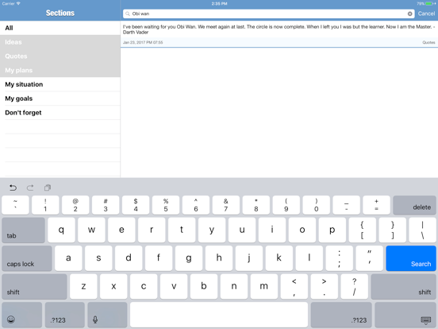Image resolution: width=438 pixels, height=329 pixels.
Task: Click the magnifier icon in search bar
Action: [128, 14]
